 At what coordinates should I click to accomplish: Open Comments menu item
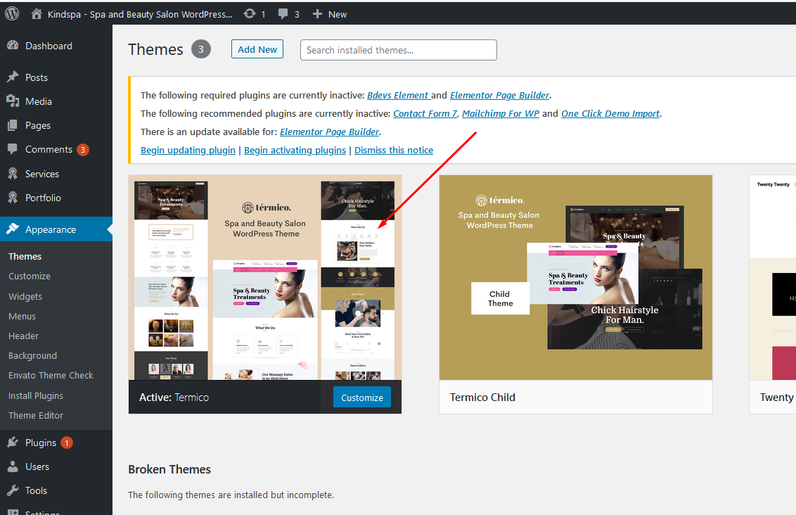pos(49,149)
